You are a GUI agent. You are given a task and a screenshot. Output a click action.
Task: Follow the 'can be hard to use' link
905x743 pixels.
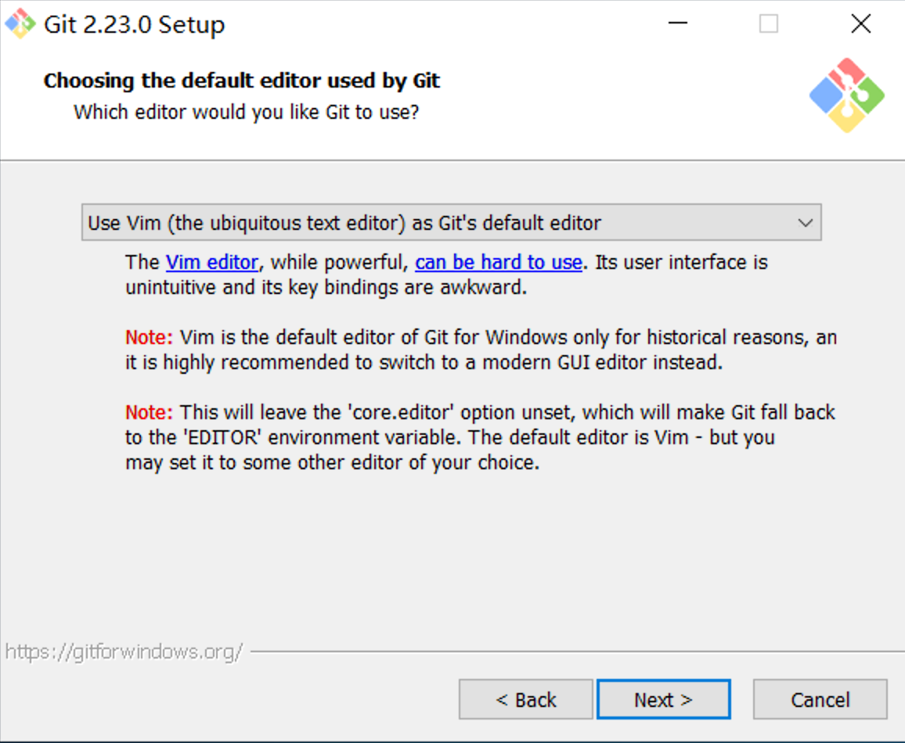click(x=498, y=262)
